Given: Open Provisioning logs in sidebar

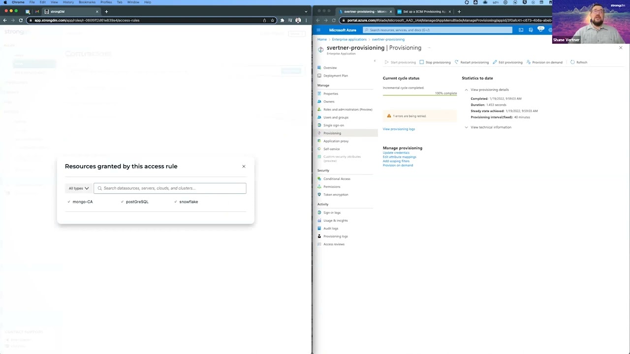Looking at the screenshot, I should (335, 236).
